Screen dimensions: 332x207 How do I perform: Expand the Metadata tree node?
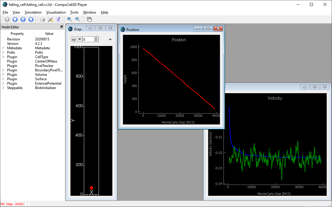point(3,48)
